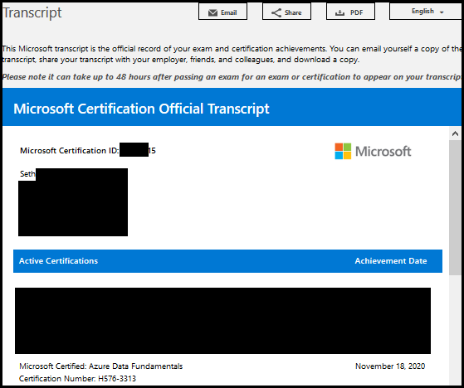
Task: Click the Active Certifications header
Action: point(58,261)
